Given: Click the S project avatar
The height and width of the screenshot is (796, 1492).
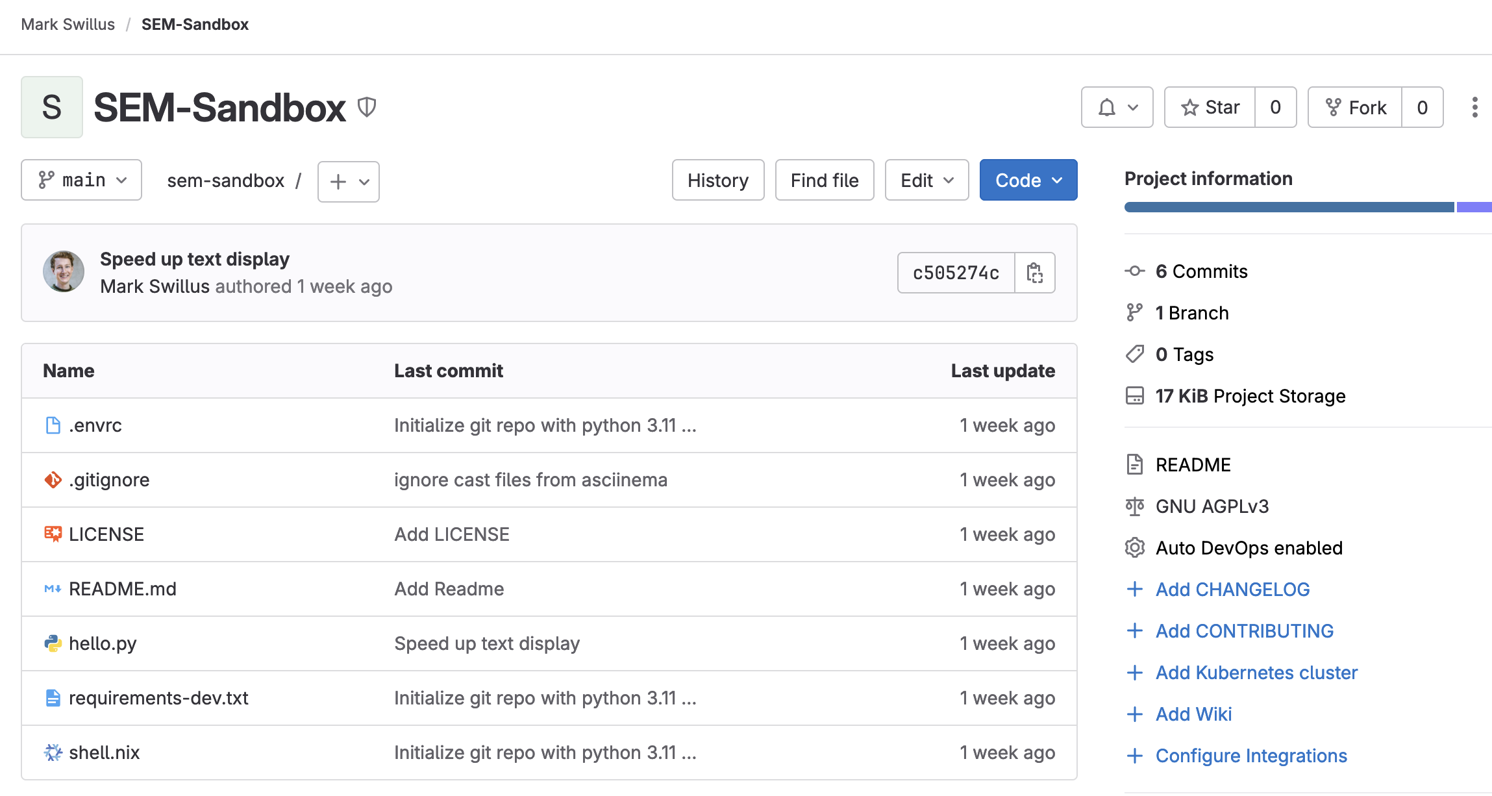Looking at the screenshot, I should pos(52,107).
